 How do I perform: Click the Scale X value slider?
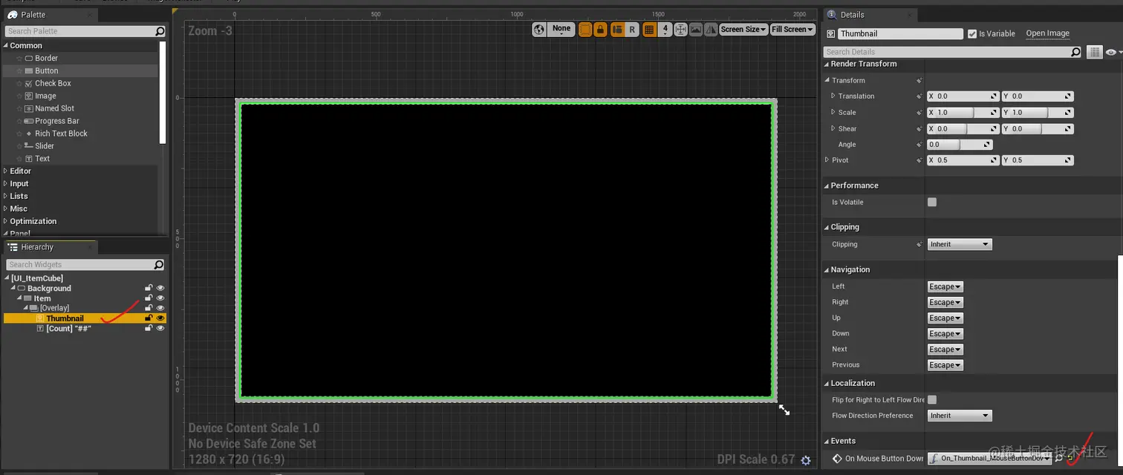point(963,112)
